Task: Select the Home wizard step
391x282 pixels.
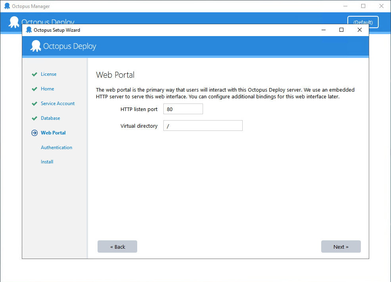Action: point(47,89)
